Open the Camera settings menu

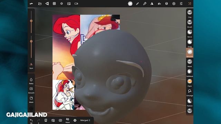point(76,4)
